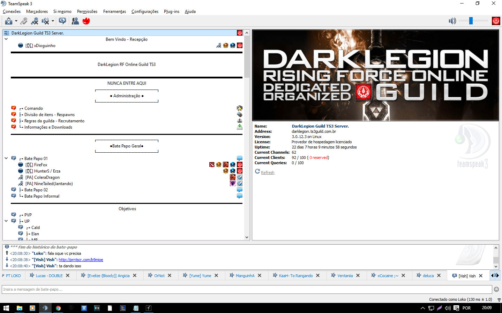Image resolution: width=502 pixels, height=313 pixels.
Task: Open the Marcadores menu
Action: click(37, 12)
